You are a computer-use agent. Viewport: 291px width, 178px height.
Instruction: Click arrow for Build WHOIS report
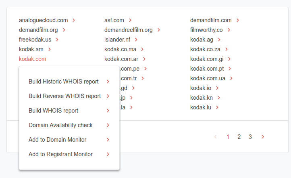coord(108,111)
